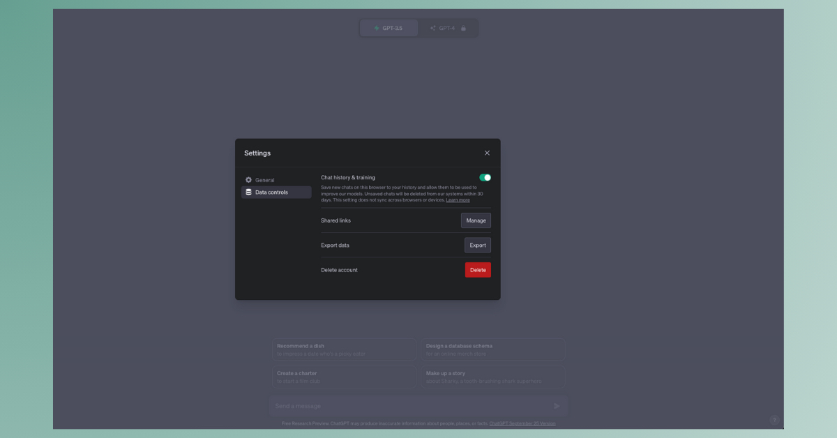Open the help question mark icon
Screen dimensions: 837x438
(x=774, y=420)
